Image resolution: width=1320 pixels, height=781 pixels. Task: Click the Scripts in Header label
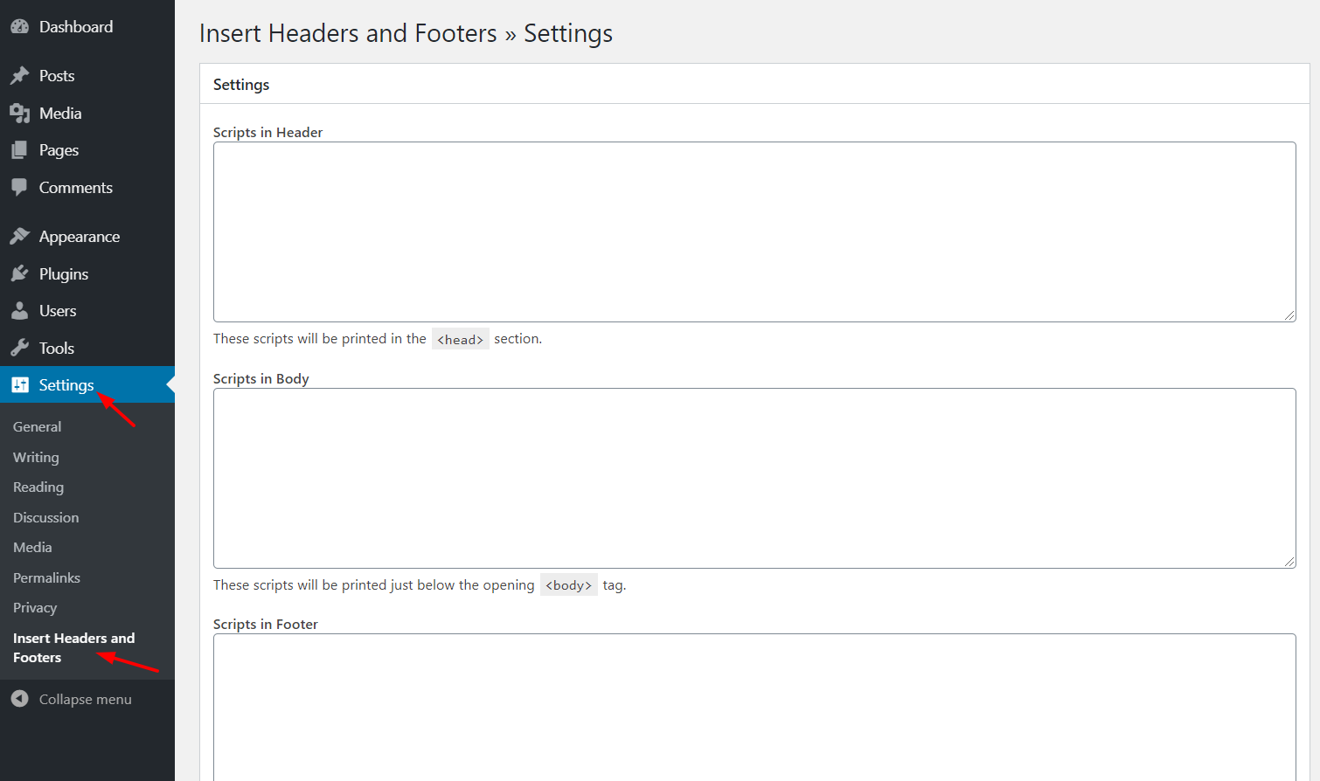[267, 133]
